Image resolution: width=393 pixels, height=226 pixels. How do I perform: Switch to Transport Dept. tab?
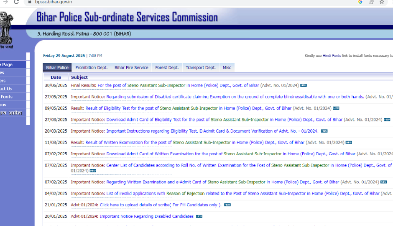[201, 67]
